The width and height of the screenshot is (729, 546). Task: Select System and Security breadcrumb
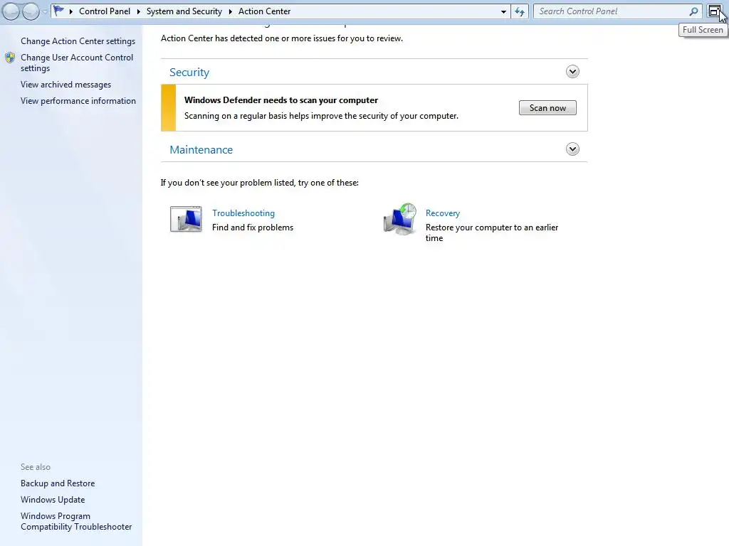(184, 11)
